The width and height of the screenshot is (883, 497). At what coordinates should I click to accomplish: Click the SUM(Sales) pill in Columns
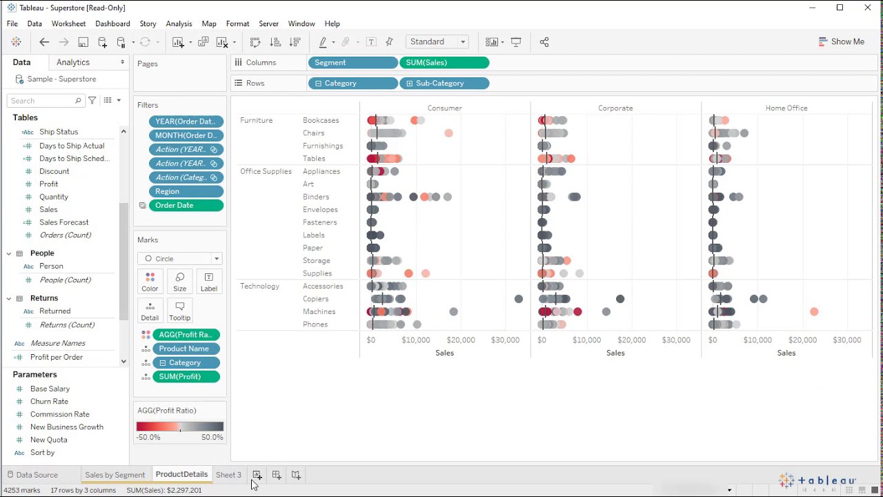pos(444,63)
